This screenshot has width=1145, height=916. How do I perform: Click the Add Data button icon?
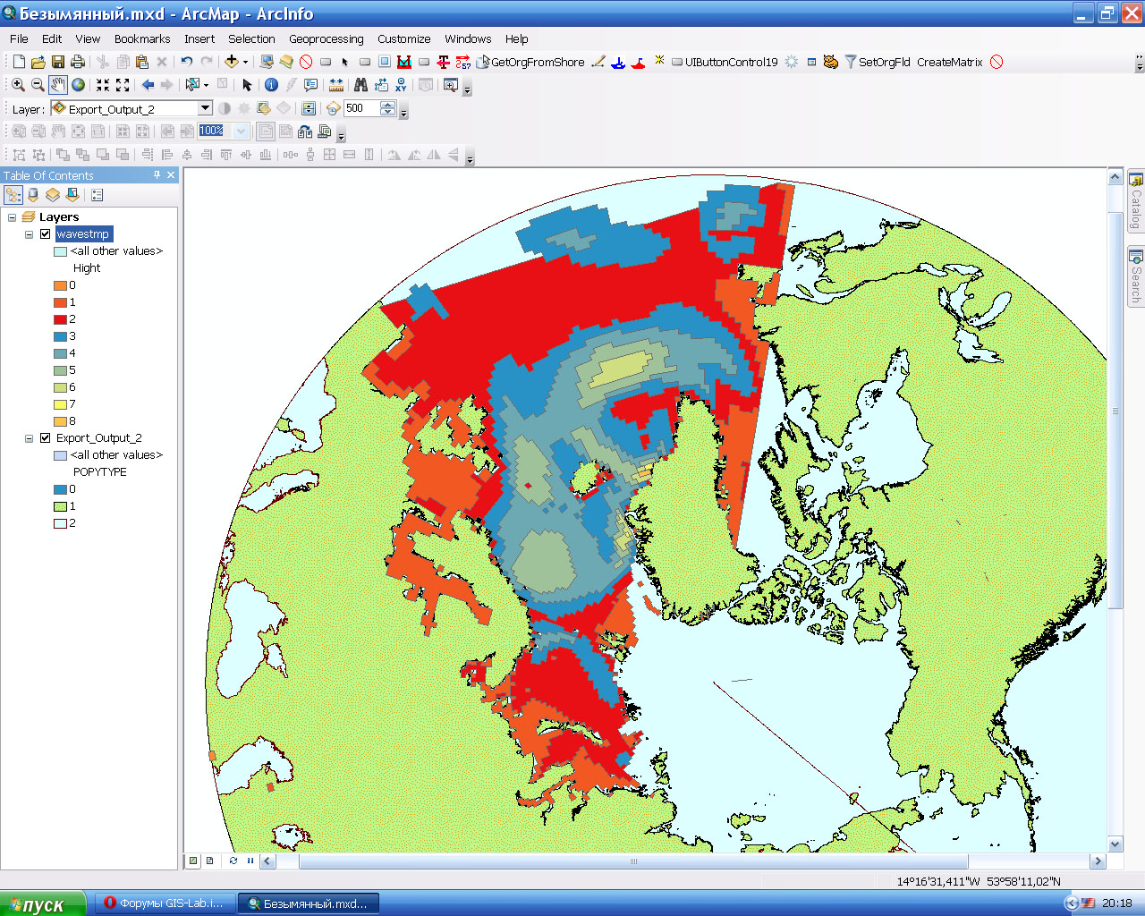point(232,62)
